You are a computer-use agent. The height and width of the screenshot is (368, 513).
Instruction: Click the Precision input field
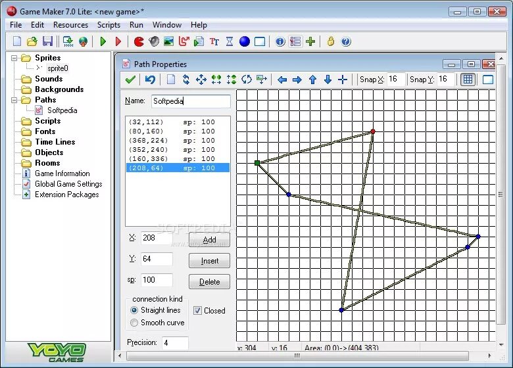tap(175, 343)
